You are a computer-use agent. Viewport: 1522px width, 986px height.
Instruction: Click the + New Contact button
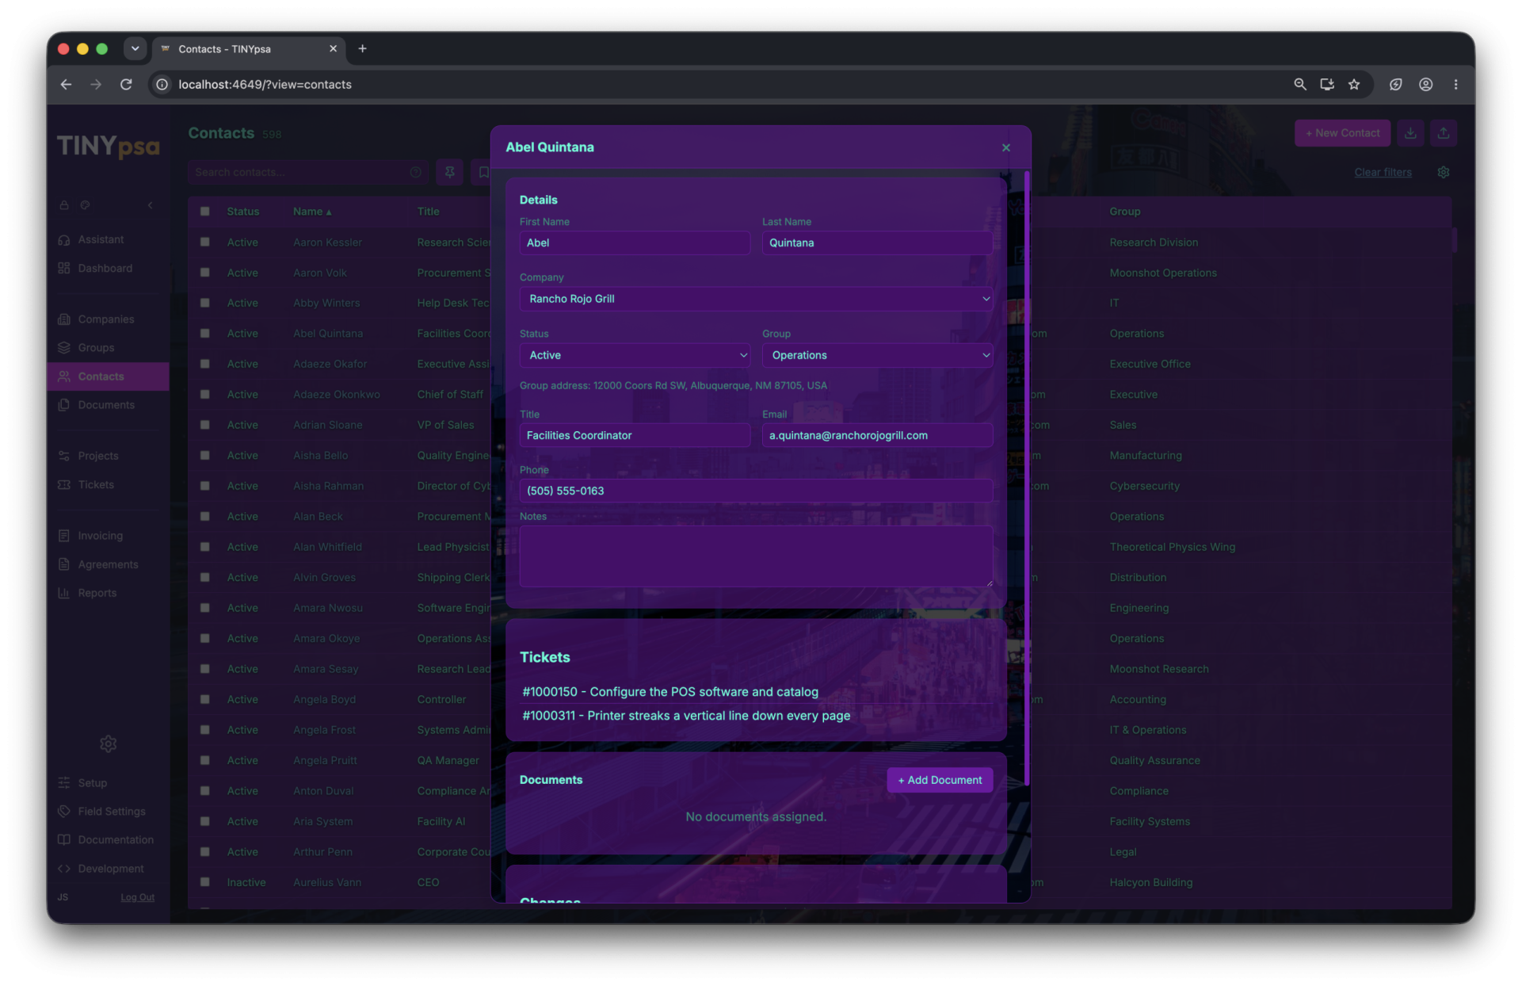click(x=1342, y=133)
